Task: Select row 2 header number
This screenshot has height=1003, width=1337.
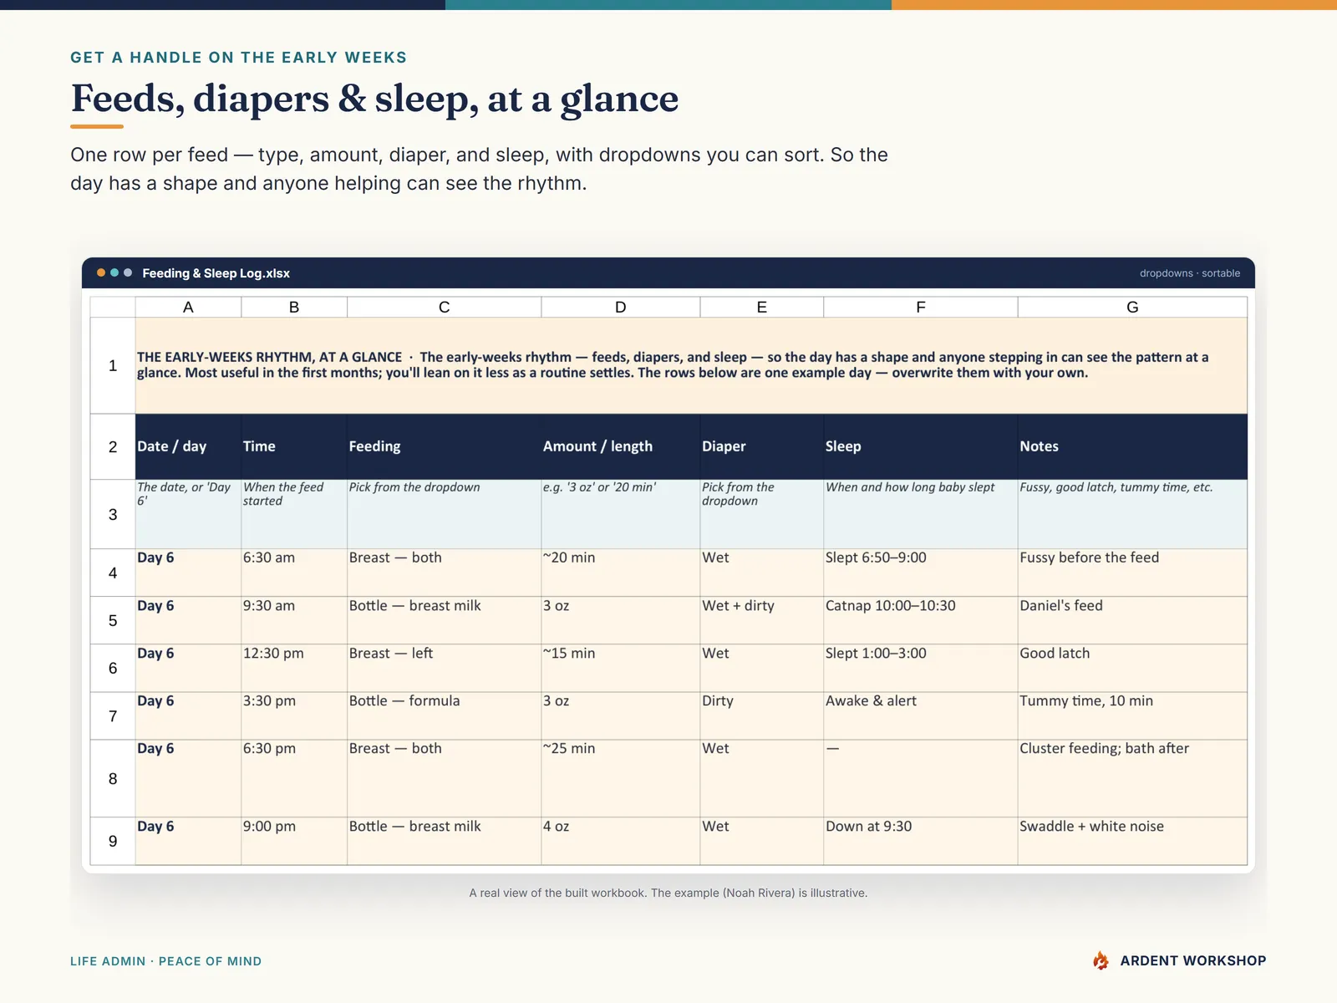Action: coord(113,446)
